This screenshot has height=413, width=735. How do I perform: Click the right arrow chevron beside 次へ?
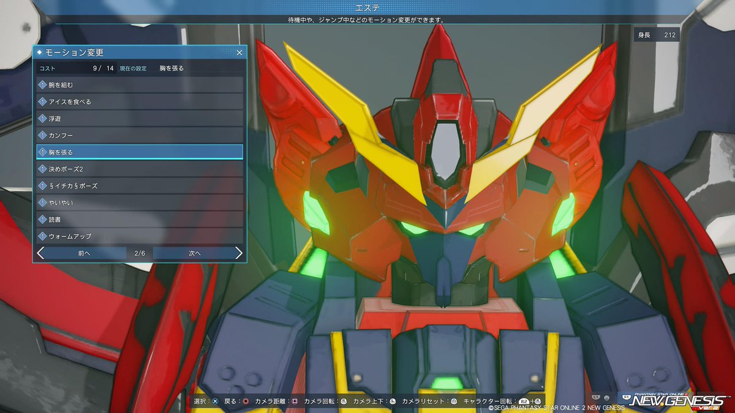pos(239,253)
